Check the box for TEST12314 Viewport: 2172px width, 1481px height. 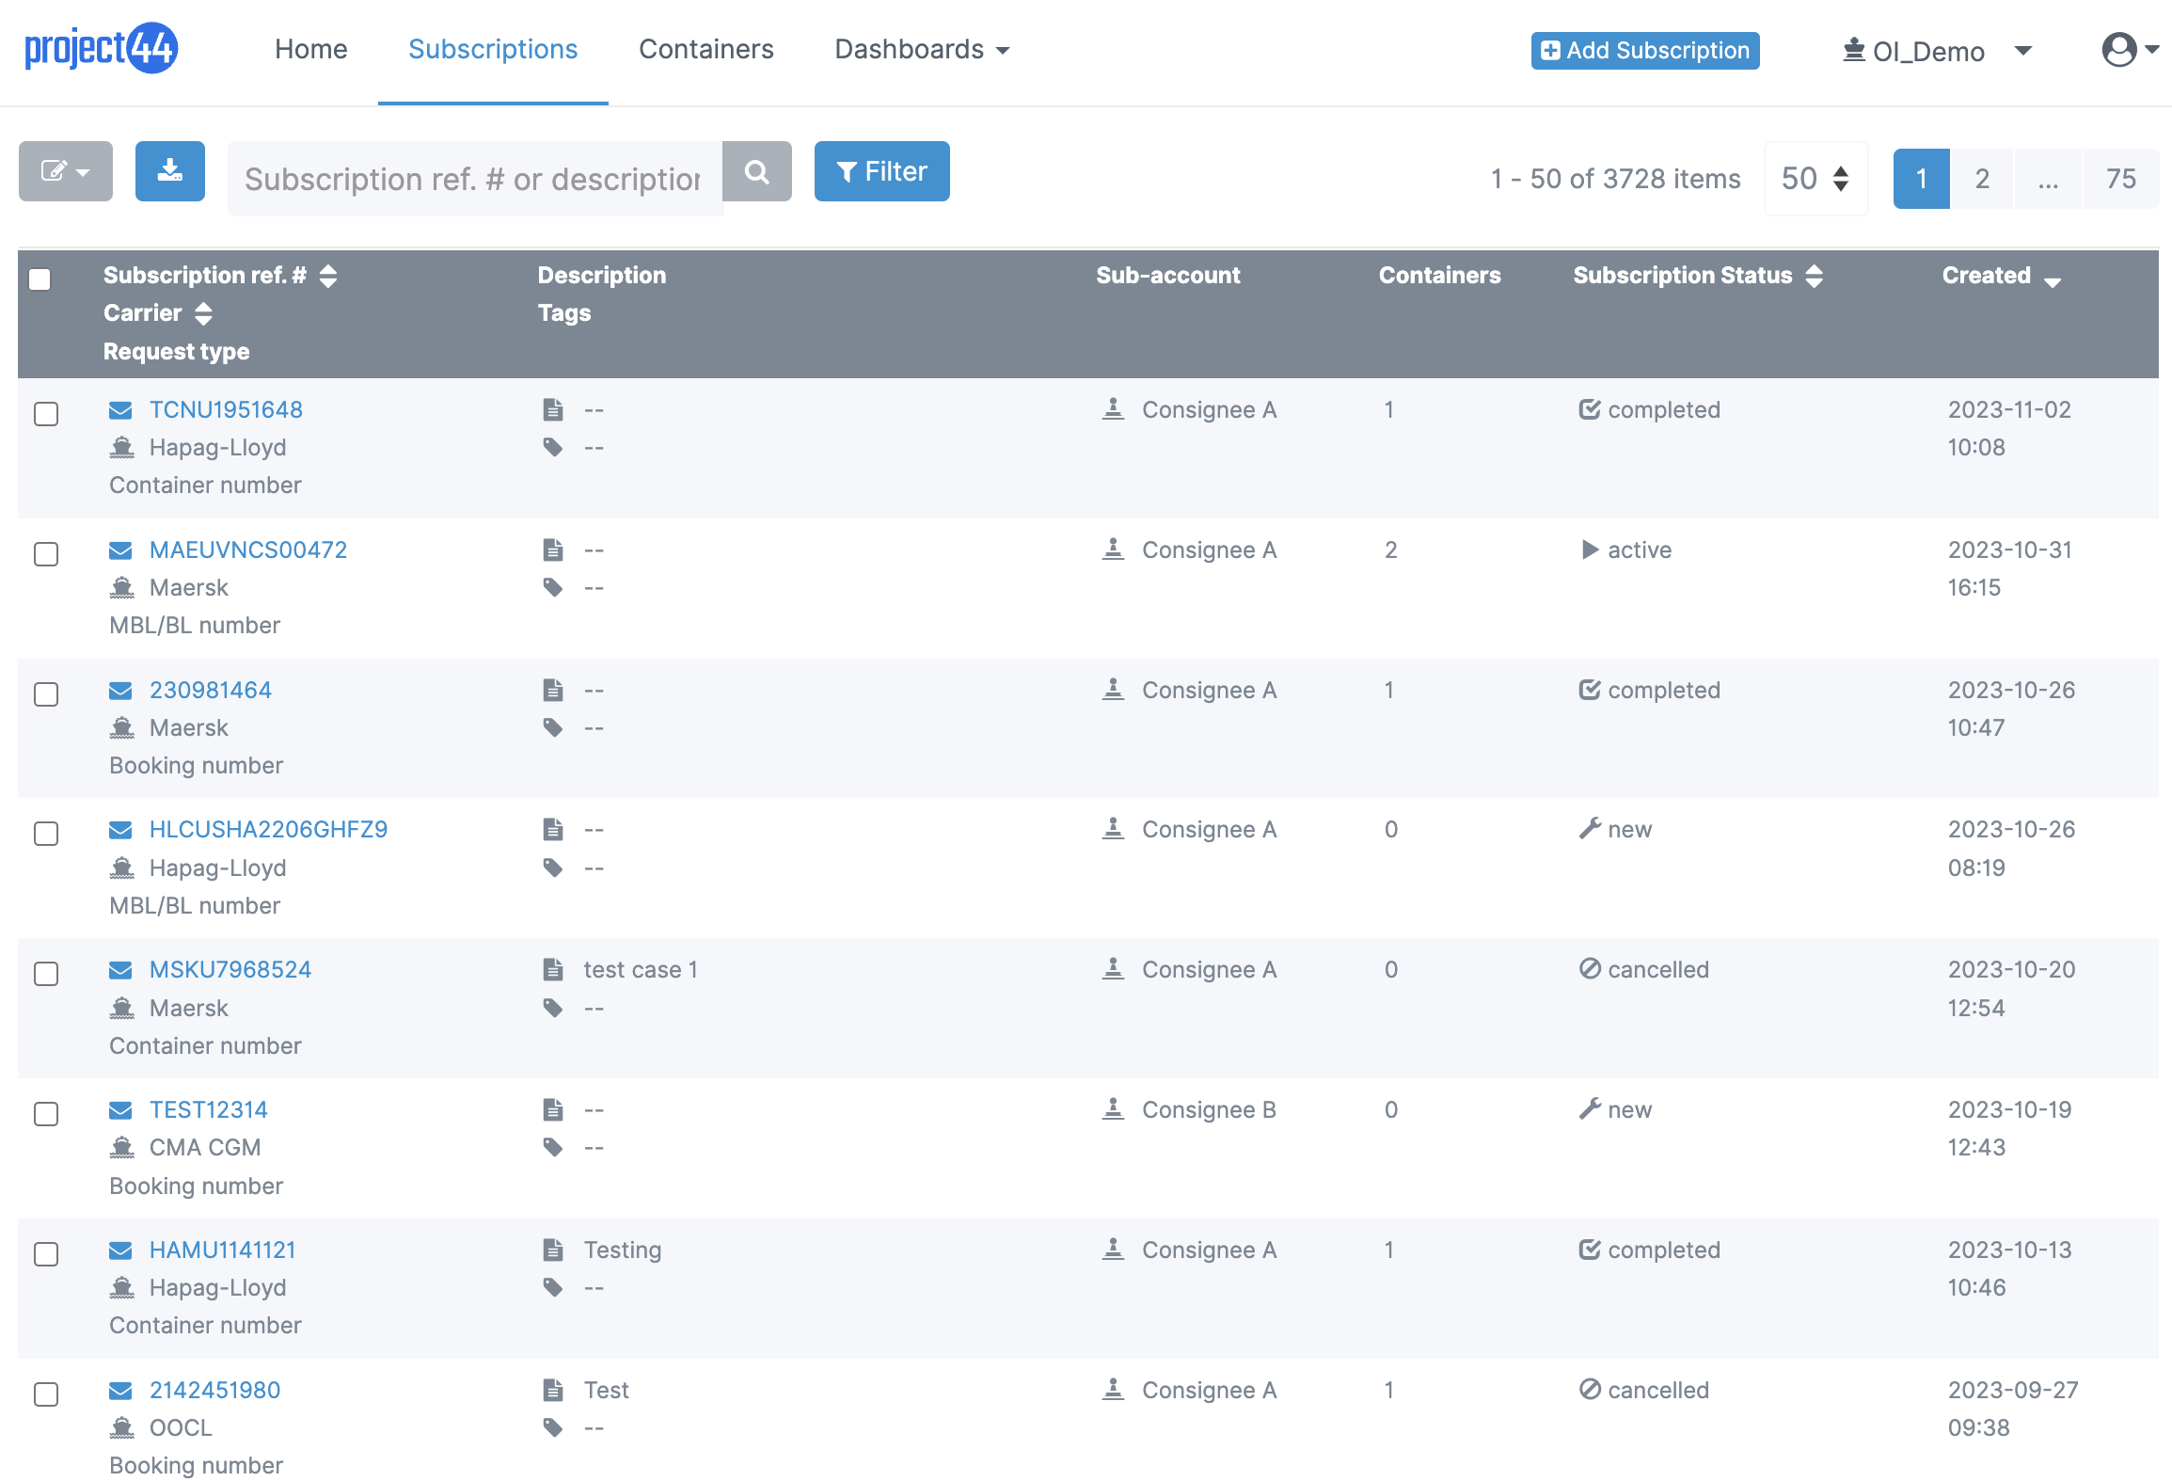[x=46, y=1114]
